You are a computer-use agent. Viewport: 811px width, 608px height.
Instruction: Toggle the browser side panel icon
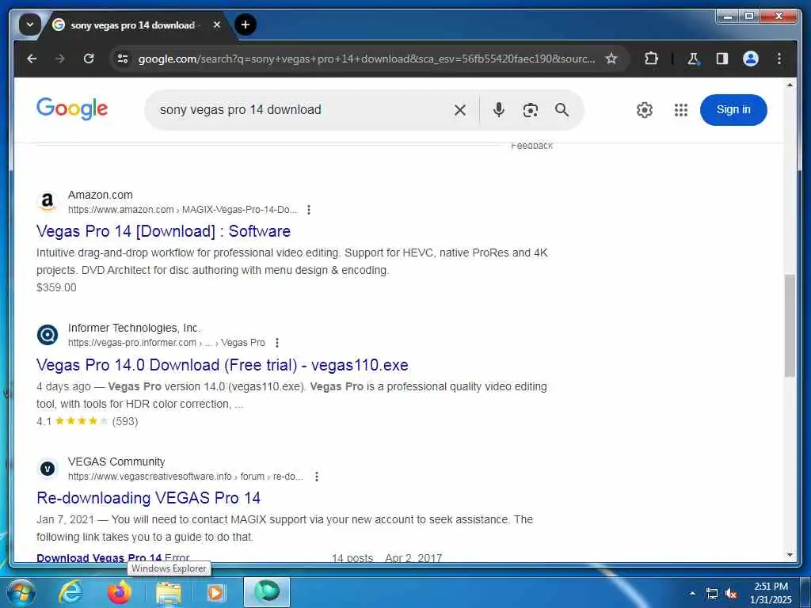[722, 59]
